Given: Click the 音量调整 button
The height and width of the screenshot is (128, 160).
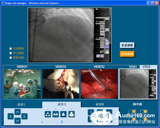Looking at the screenshot, I should point(127,45).
